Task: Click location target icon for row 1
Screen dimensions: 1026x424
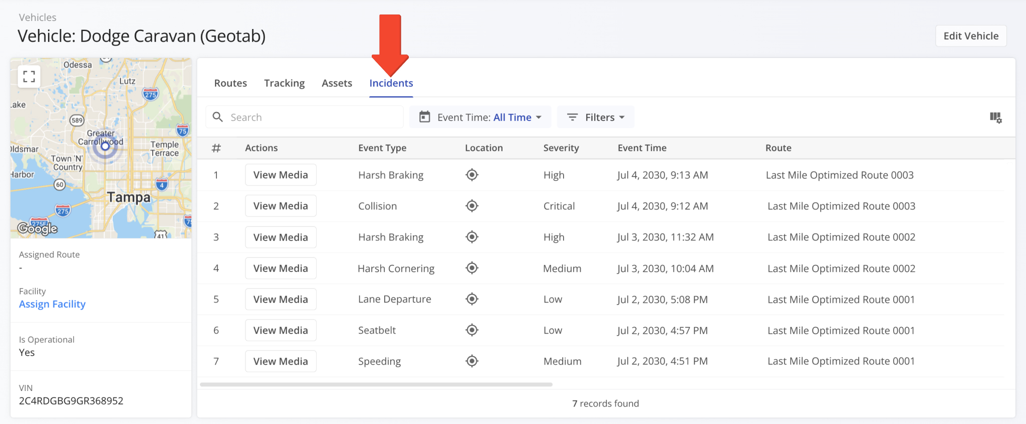Action: (472, 175)
